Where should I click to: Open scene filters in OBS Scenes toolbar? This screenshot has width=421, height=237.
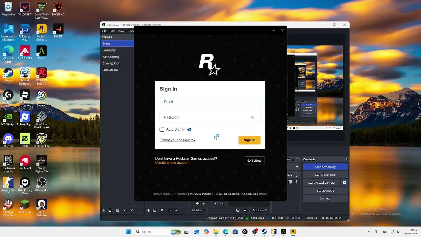pyautogui.click(x=117, y=210)
